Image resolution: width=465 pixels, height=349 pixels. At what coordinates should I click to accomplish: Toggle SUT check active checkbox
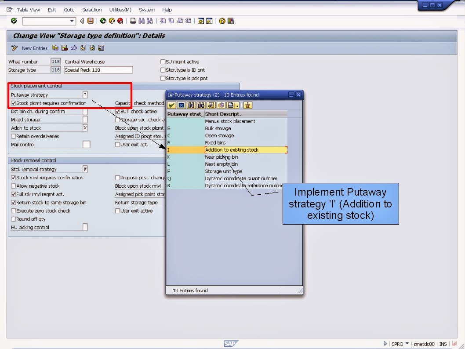pos(117,112)
